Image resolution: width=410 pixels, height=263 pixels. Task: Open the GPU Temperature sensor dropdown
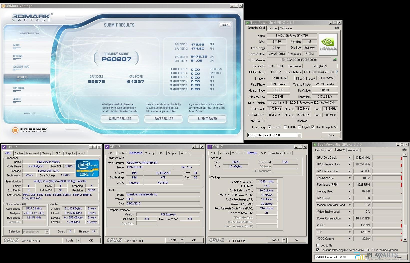click(x=349, y=171)
